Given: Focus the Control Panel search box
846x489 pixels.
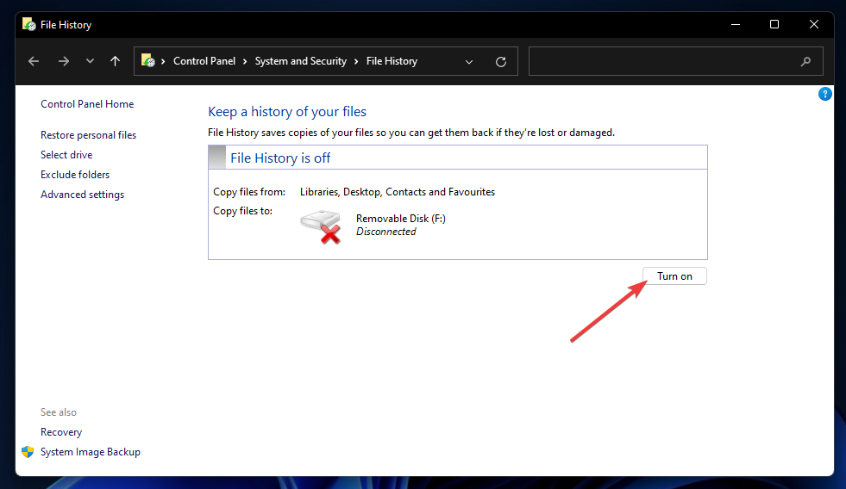Looking at the screenshot, I should [x=675, y=61].
